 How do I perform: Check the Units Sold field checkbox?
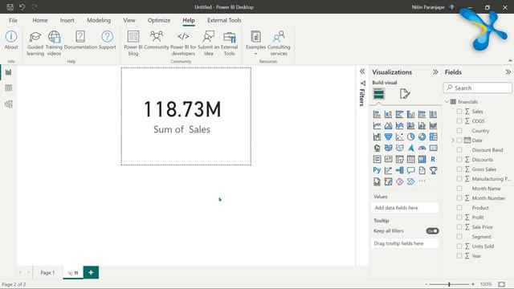point(459,246)
